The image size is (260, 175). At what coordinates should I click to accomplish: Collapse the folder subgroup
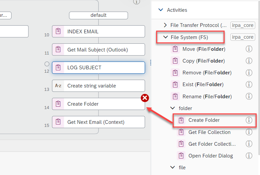pyautogui.click(x=173, y=108)
